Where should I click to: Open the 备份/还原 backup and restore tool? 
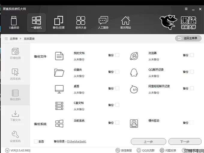coord(58,23)
